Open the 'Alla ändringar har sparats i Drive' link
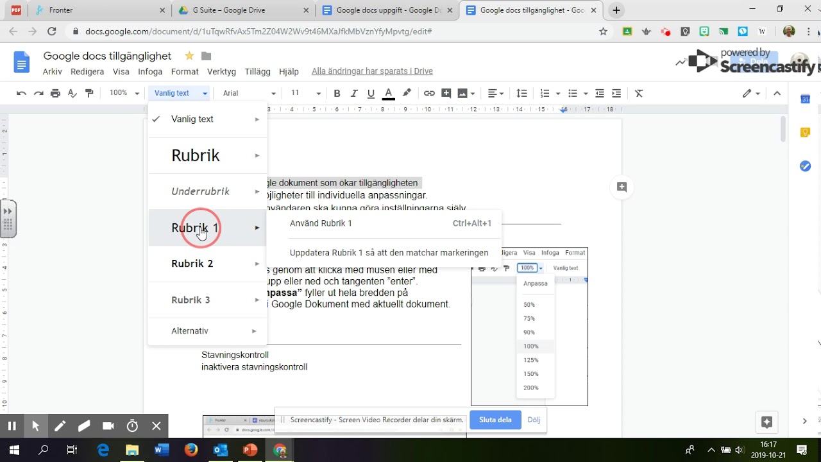This screenshot has height=462, width=821. [x=372, y=72]
